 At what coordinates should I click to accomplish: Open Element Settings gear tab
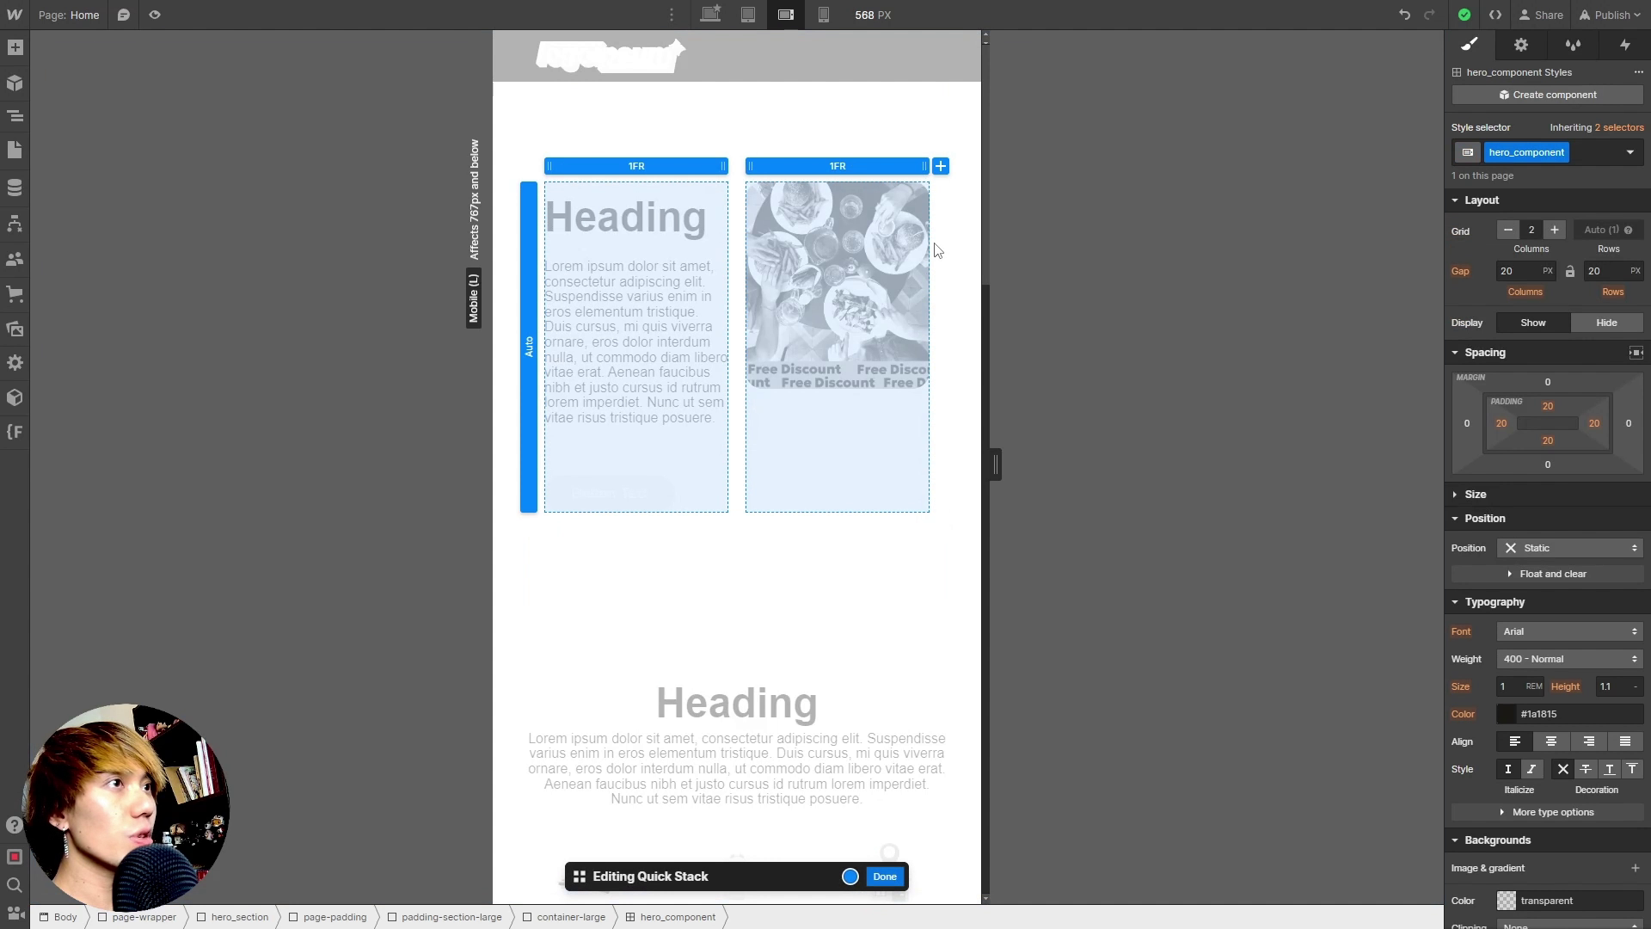(1521, 45)
